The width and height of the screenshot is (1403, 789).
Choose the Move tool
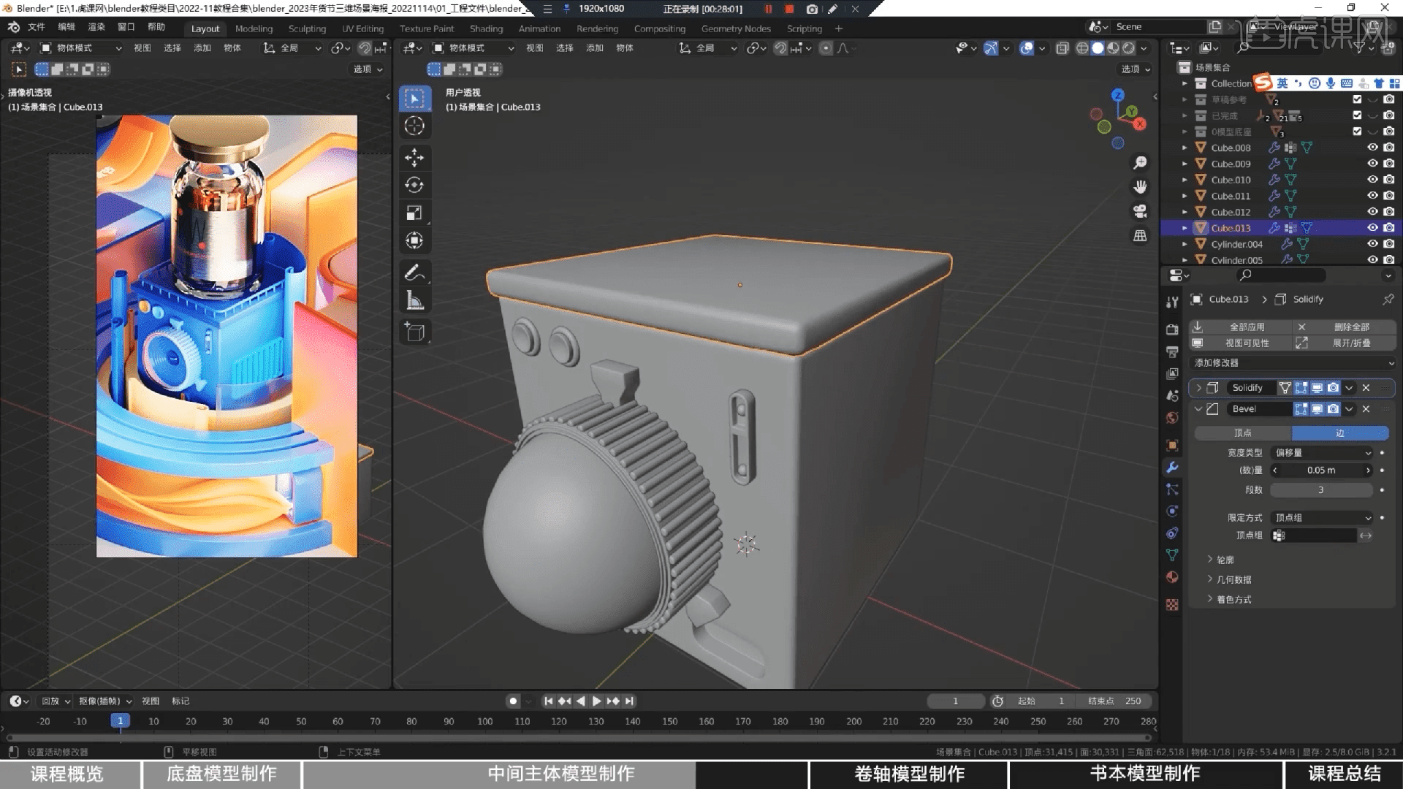tap(414, 157)
